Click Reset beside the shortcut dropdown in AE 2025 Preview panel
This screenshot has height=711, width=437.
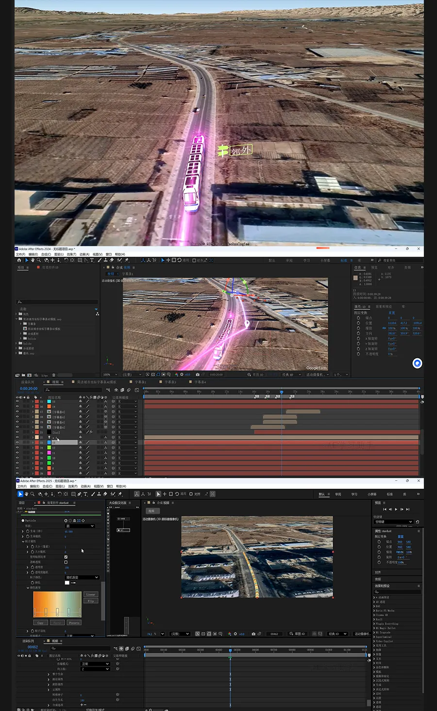click(x=418, y=522)
